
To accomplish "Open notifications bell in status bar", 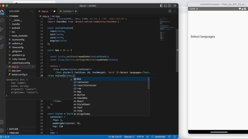I will pyautogui.click(x=175, y=137).
